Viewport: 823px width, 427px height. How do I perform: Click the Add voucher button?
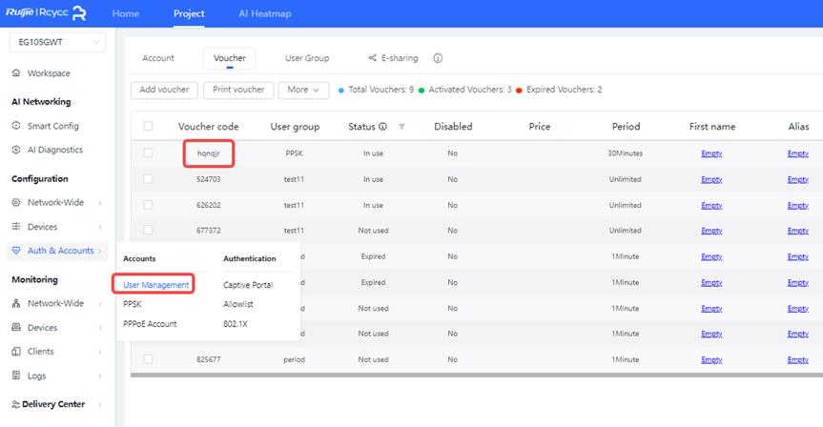click(x=164, y=90)
